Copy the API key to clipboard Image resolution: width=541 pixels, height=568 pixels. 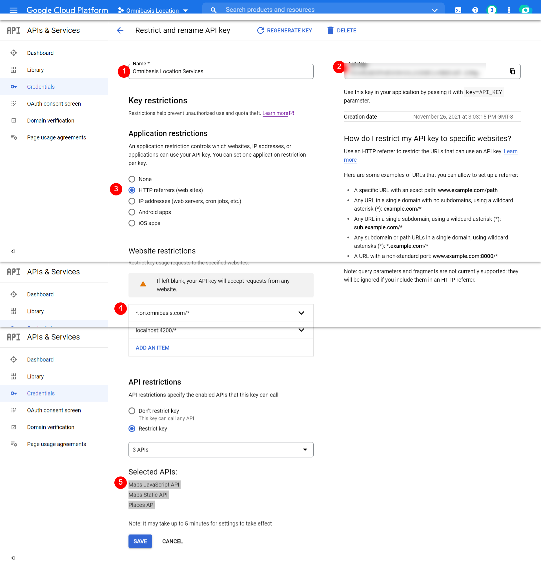coord(512,71)
